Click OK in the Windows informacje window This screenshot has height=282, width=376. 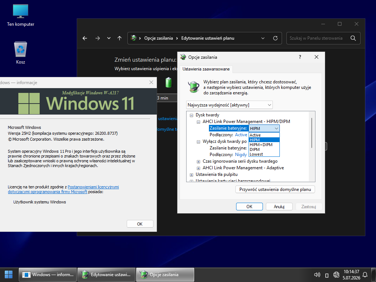point(140,224)
